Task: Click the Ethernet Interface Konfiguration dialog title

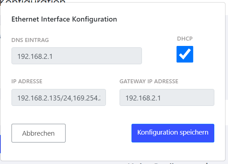Action: tap(64, 19)
